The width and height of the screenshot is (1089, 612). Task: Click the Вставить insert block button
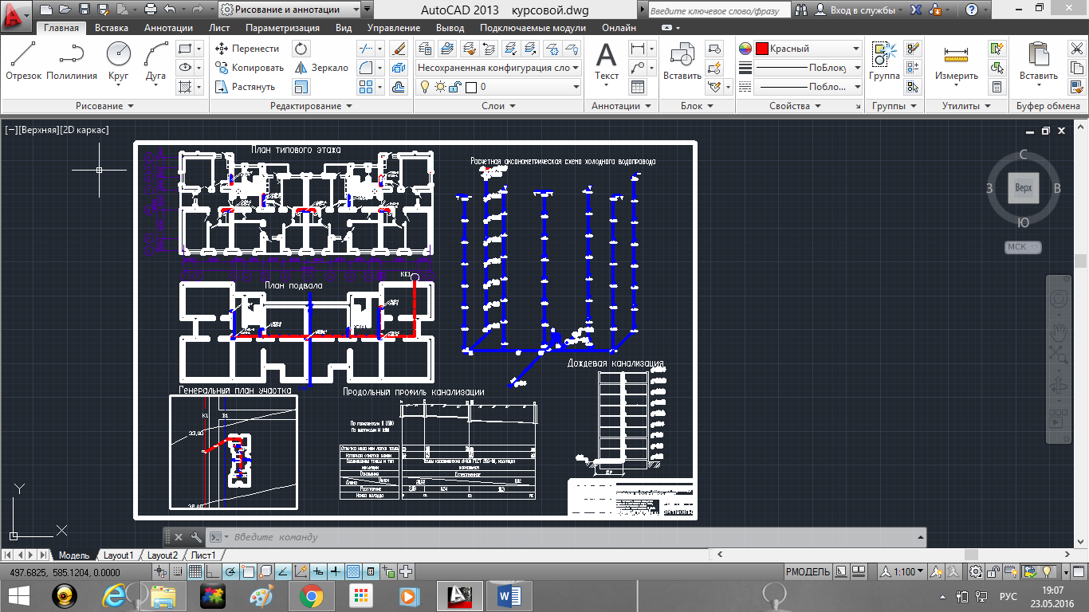point(682,61)
